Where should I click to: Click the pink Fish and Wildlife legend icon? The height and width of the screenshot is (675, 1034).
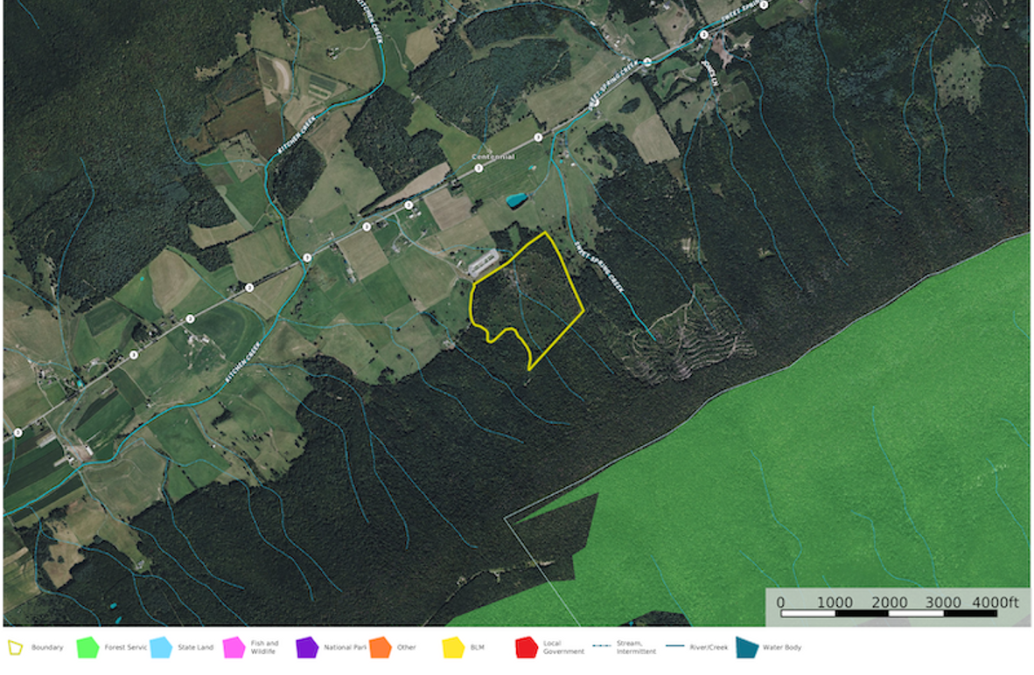[234, 648]
